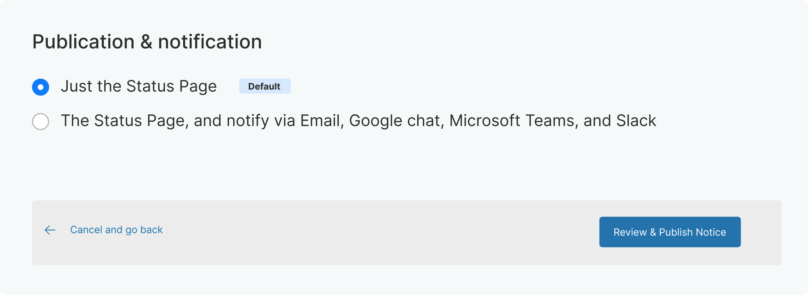The image size is (808, 295).
Task: Select the 'Just the Status Page' radio button
Action: (40, 87)
